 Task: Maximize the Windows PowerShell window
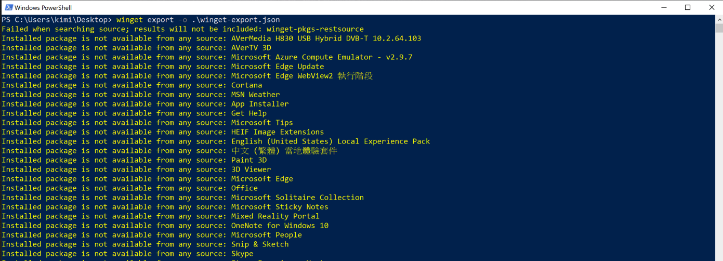click(688, 7)
